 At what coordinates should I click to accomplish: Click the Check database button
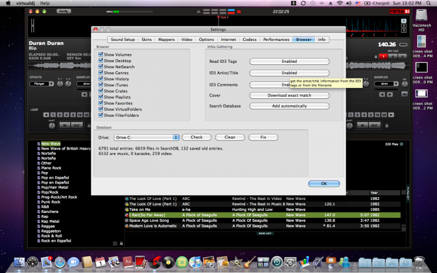(197, 138)
